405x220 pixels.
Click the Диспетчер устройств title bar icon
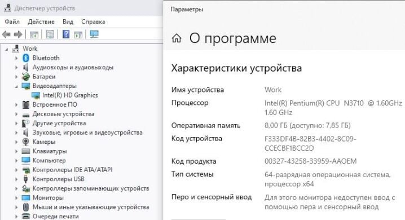coord(7,8)
